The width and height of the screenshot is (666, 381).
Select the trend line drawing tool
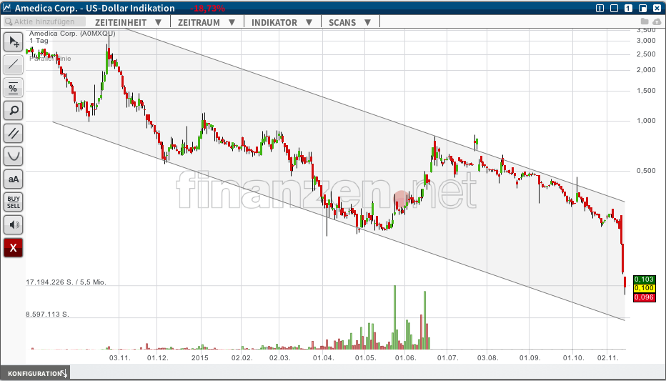click(x=13, y=64)
